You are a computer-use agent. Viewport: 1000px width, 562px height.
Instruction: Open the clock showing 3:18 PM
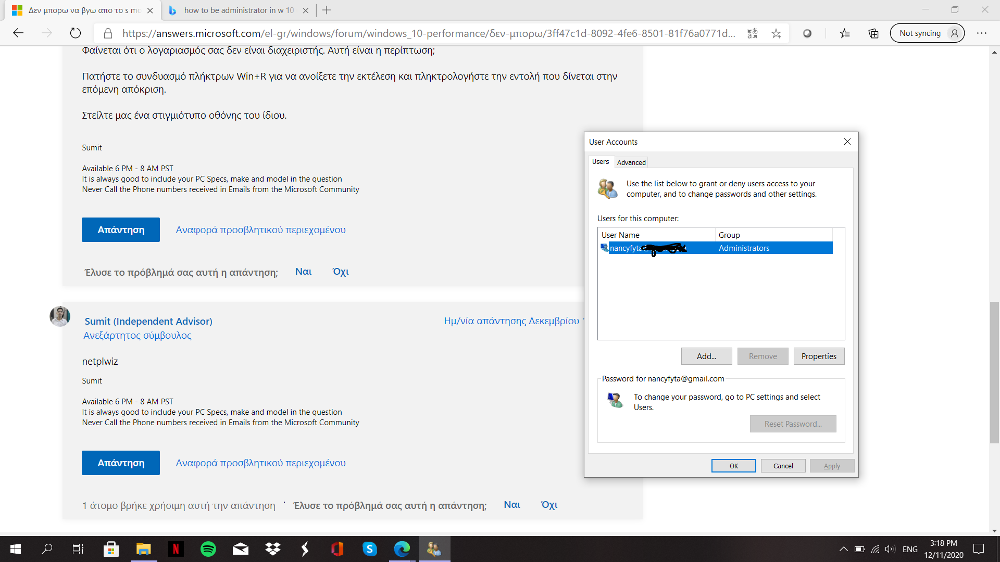click(x=944, y=549)
